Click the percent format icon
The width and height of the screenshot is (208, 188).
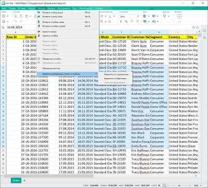pyautogui.click(x=126, y=21)
